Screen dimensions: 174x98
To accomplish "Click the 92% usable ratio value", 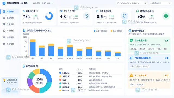I will (141, 17).
